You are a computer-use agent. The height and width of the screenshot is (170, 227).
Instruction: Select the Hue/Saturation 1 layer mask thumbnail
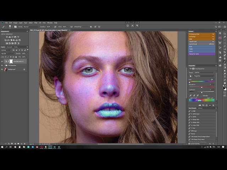[10, 61]
